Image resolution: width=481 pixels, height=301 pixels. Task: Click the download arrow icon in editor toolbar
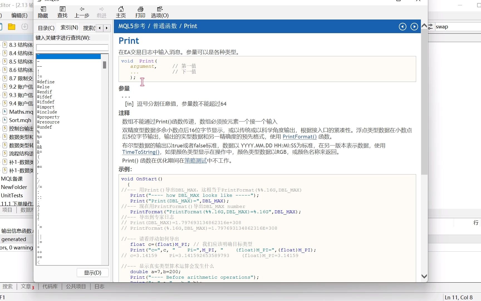pyautogui.click(x=25, y=27)
